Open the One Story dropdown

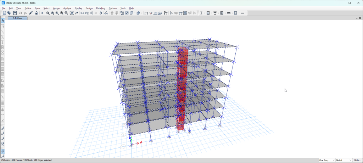[x=326, y=160]
